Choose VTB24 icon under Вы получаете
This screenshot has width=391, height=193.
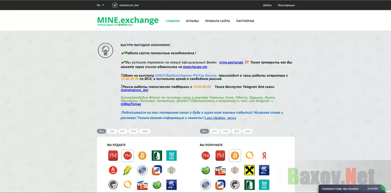pyautogui.click(x=264, y=170)
